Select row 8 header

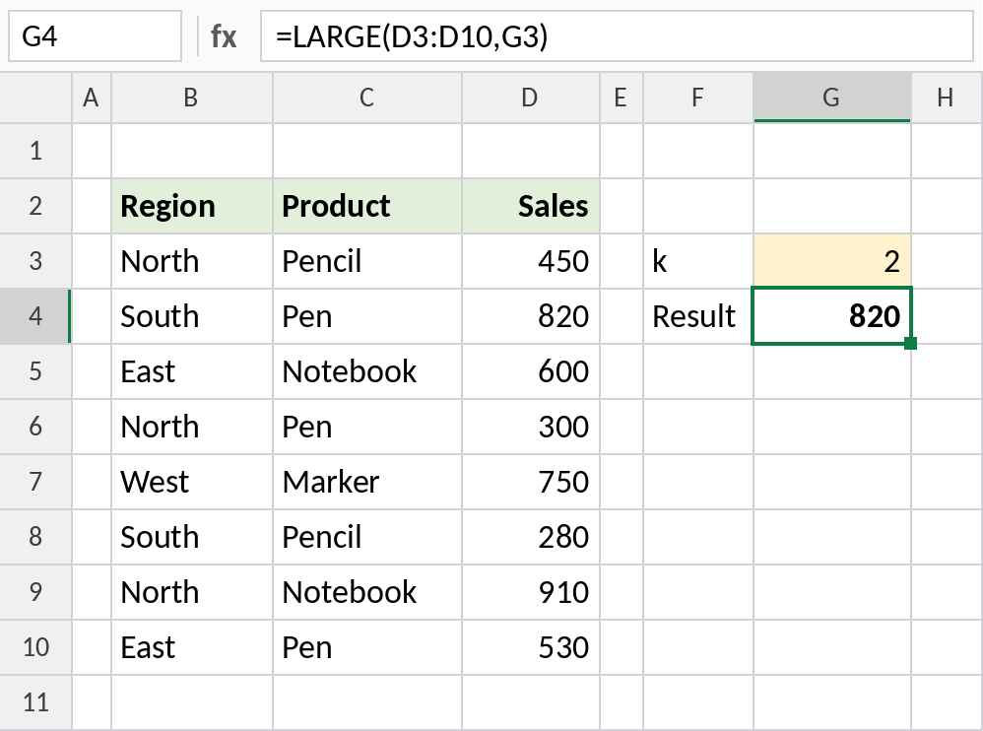(x=35, y=537)
